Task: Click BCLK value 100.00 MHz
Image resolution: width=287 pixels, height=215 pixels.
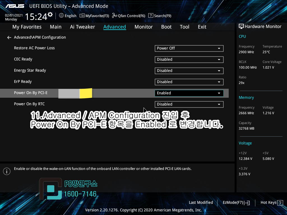Action: point(248,67)
